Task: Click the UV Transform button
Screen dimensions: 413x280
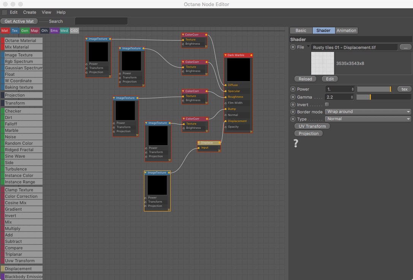Action: [312, 126]
